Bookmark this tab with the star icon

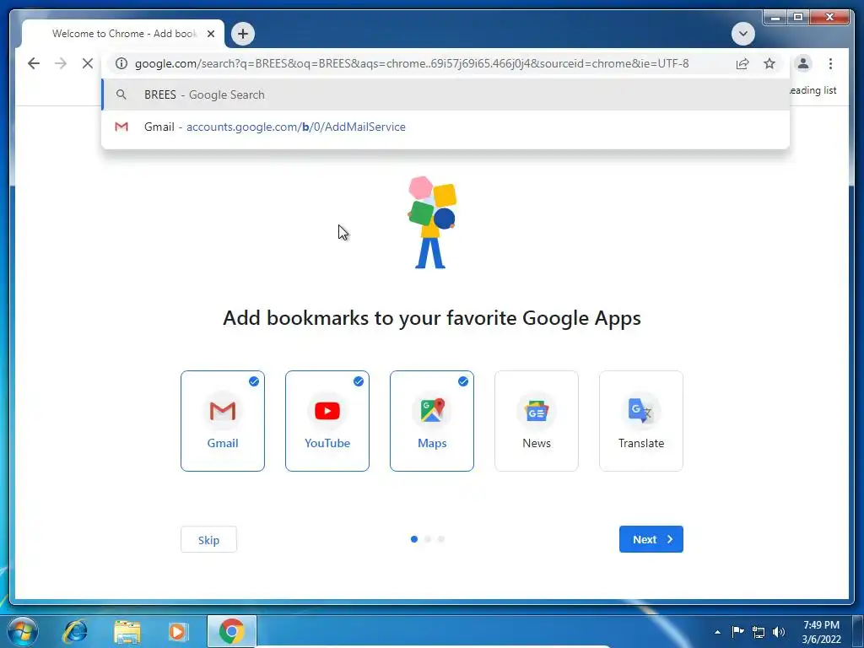pyautogui.click(x=769, y=63)
